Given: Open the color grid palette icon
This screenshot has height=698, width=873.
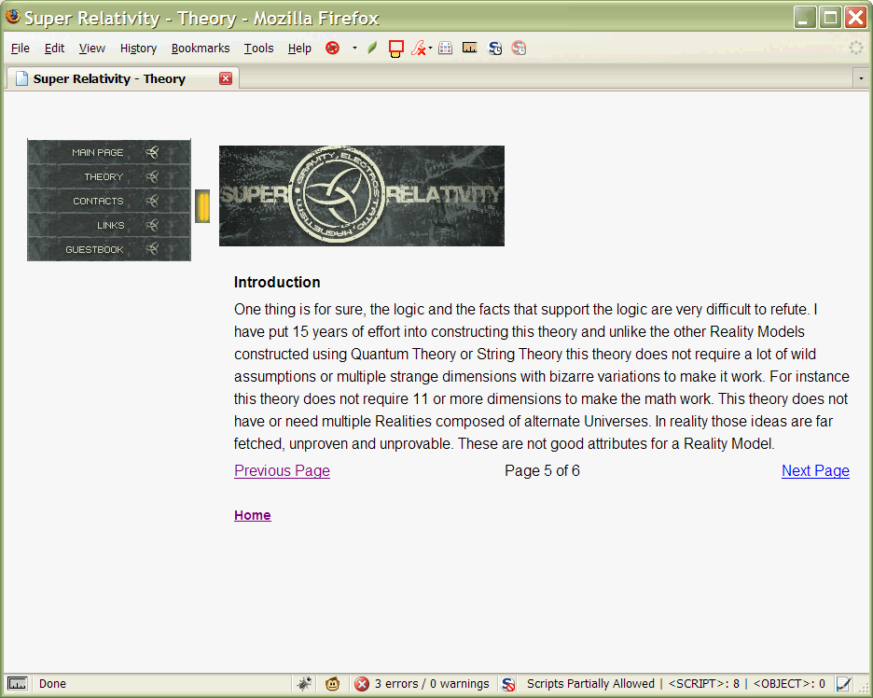Looking at the screenshot, I should coord(446,48).
